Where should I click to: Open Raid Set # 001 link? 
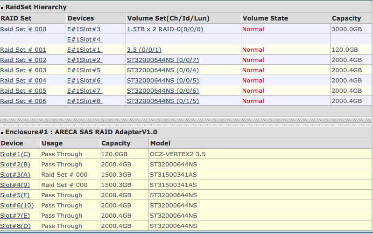point(23,50)
